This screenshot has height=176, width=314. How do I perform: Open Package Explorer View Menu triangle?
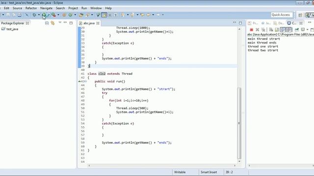tap(60, 22)
